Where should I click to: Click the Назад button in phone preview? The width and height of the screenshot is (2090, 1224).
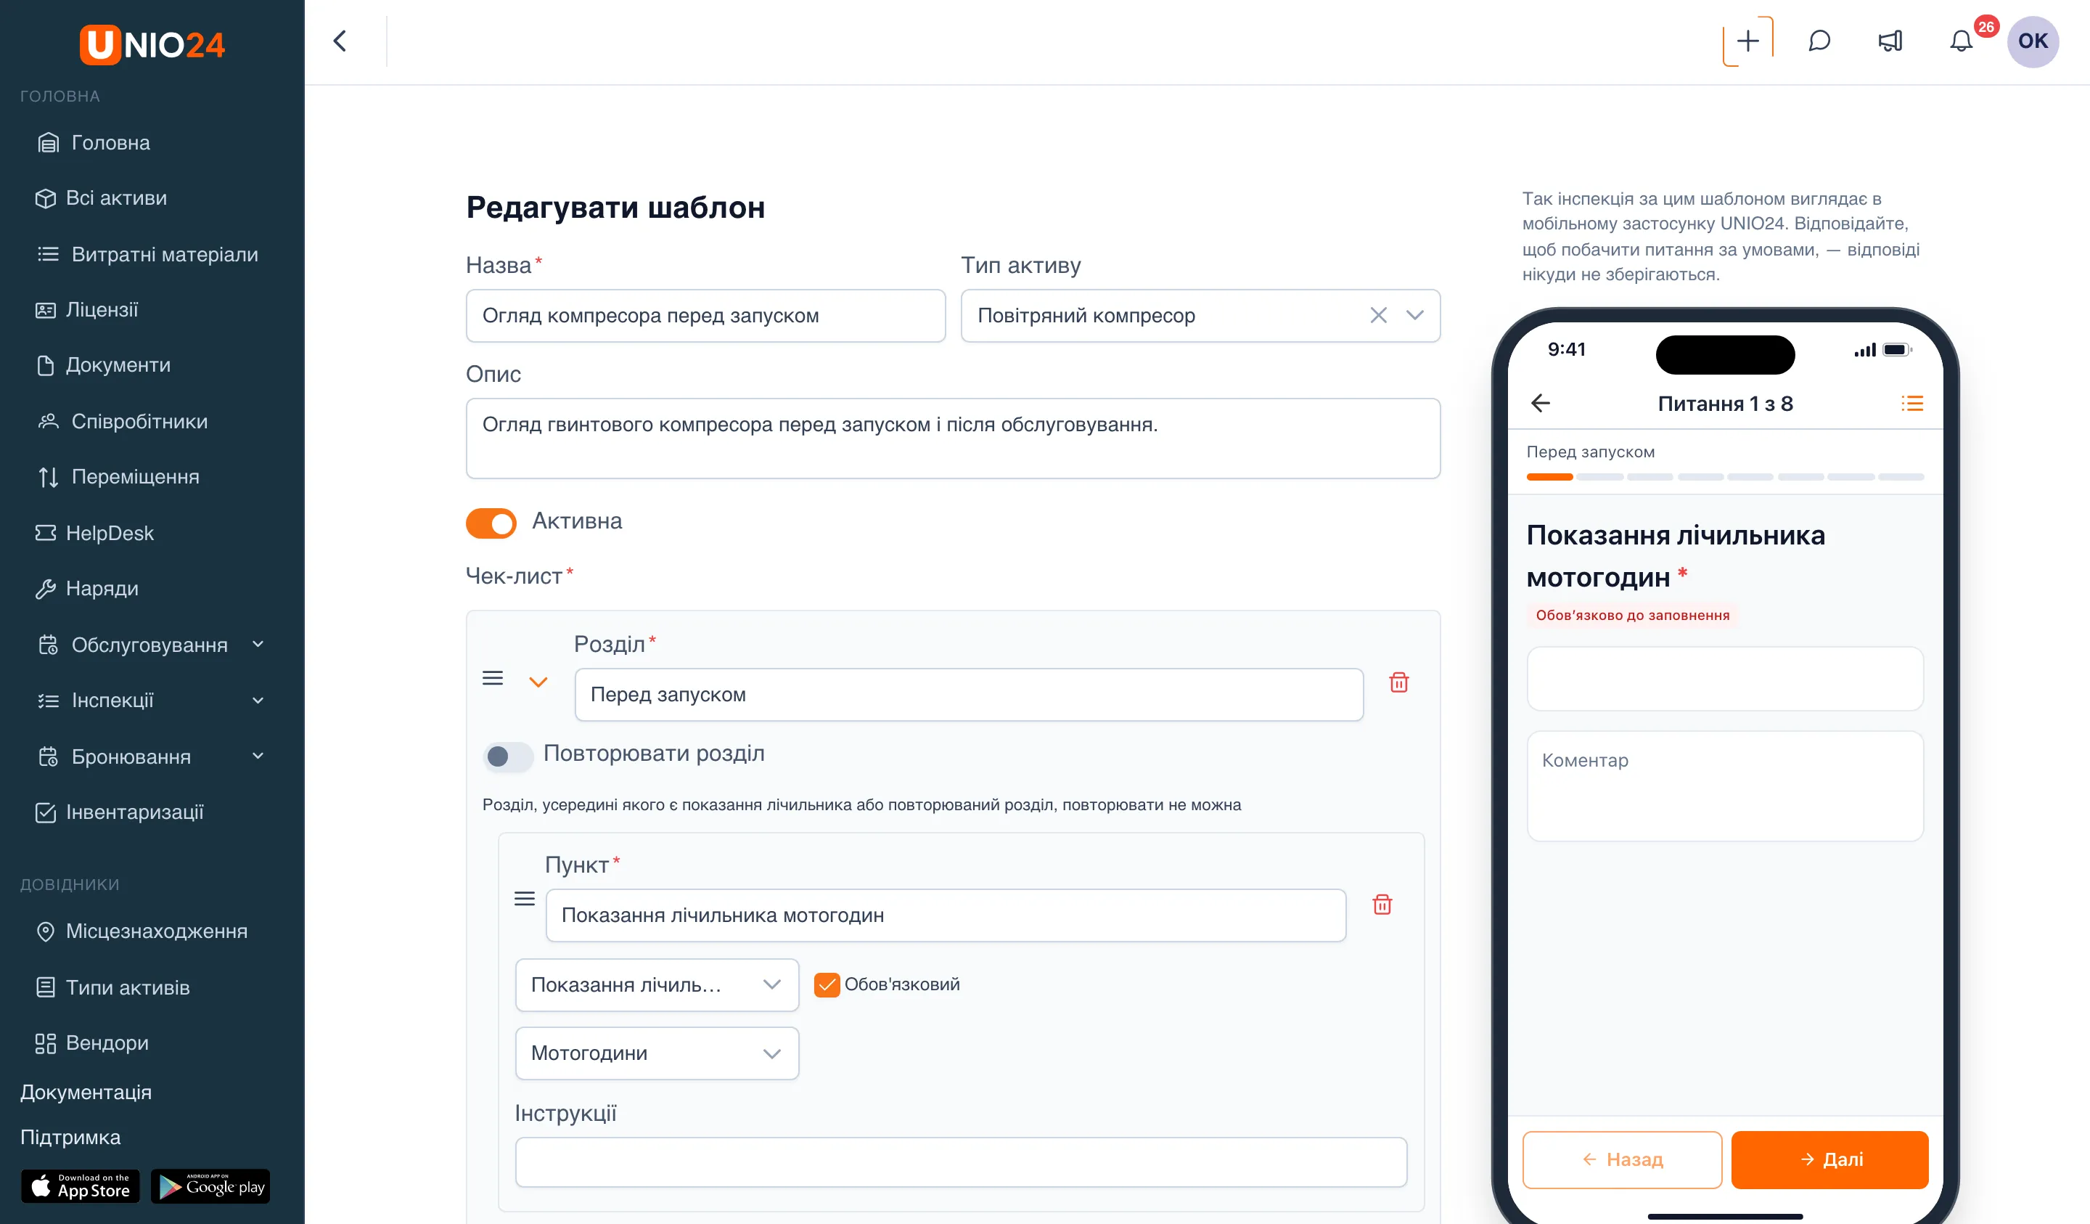1622,1159
